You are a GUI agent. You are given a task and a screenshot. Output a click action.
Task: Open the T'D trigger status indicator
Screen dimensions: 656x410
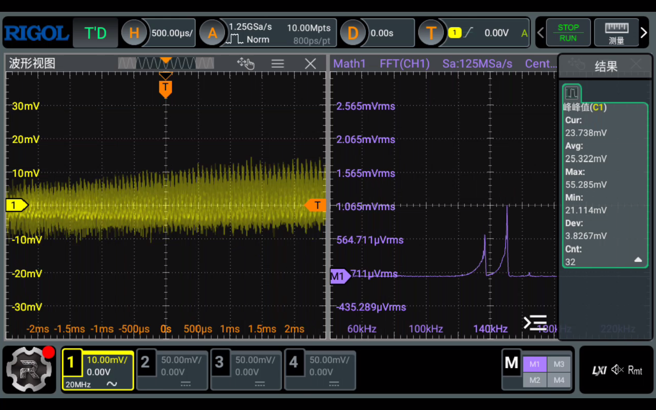pos(95,33)
